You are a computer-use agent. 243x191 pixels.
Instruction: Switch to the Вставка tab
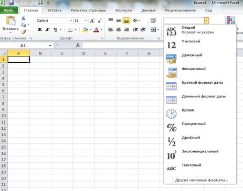click(55, 10)
